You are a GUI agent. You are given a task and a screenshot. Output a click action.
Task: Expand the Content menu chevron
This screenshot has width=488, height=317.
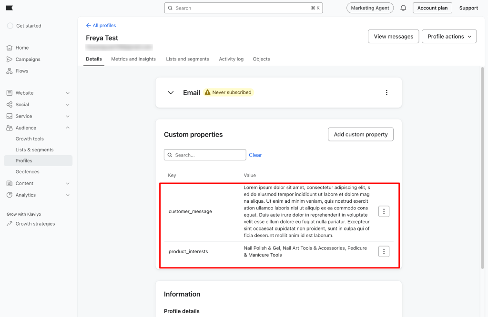(x=68, y=183)
